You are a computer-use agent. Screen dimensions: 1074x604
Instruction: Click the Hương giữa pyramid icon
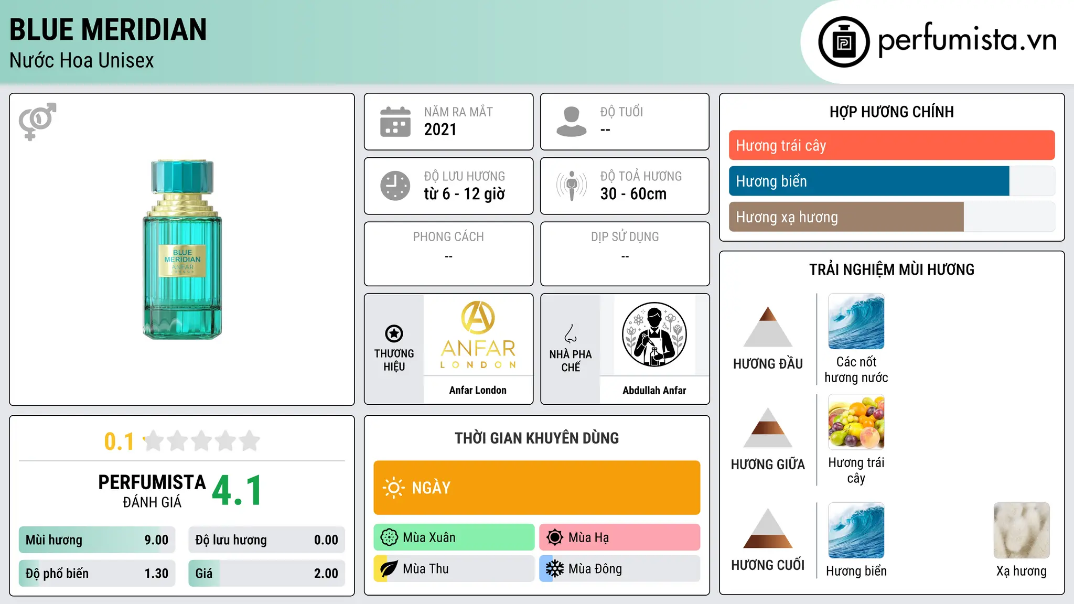[x=768, y=427]
